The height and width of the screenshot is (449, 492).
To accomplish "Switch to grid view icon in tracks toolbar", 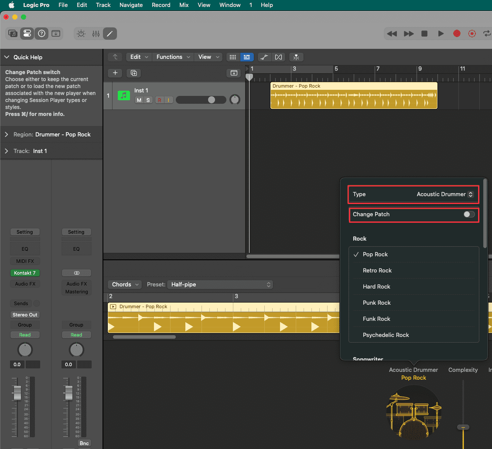I will click(233, 57).
